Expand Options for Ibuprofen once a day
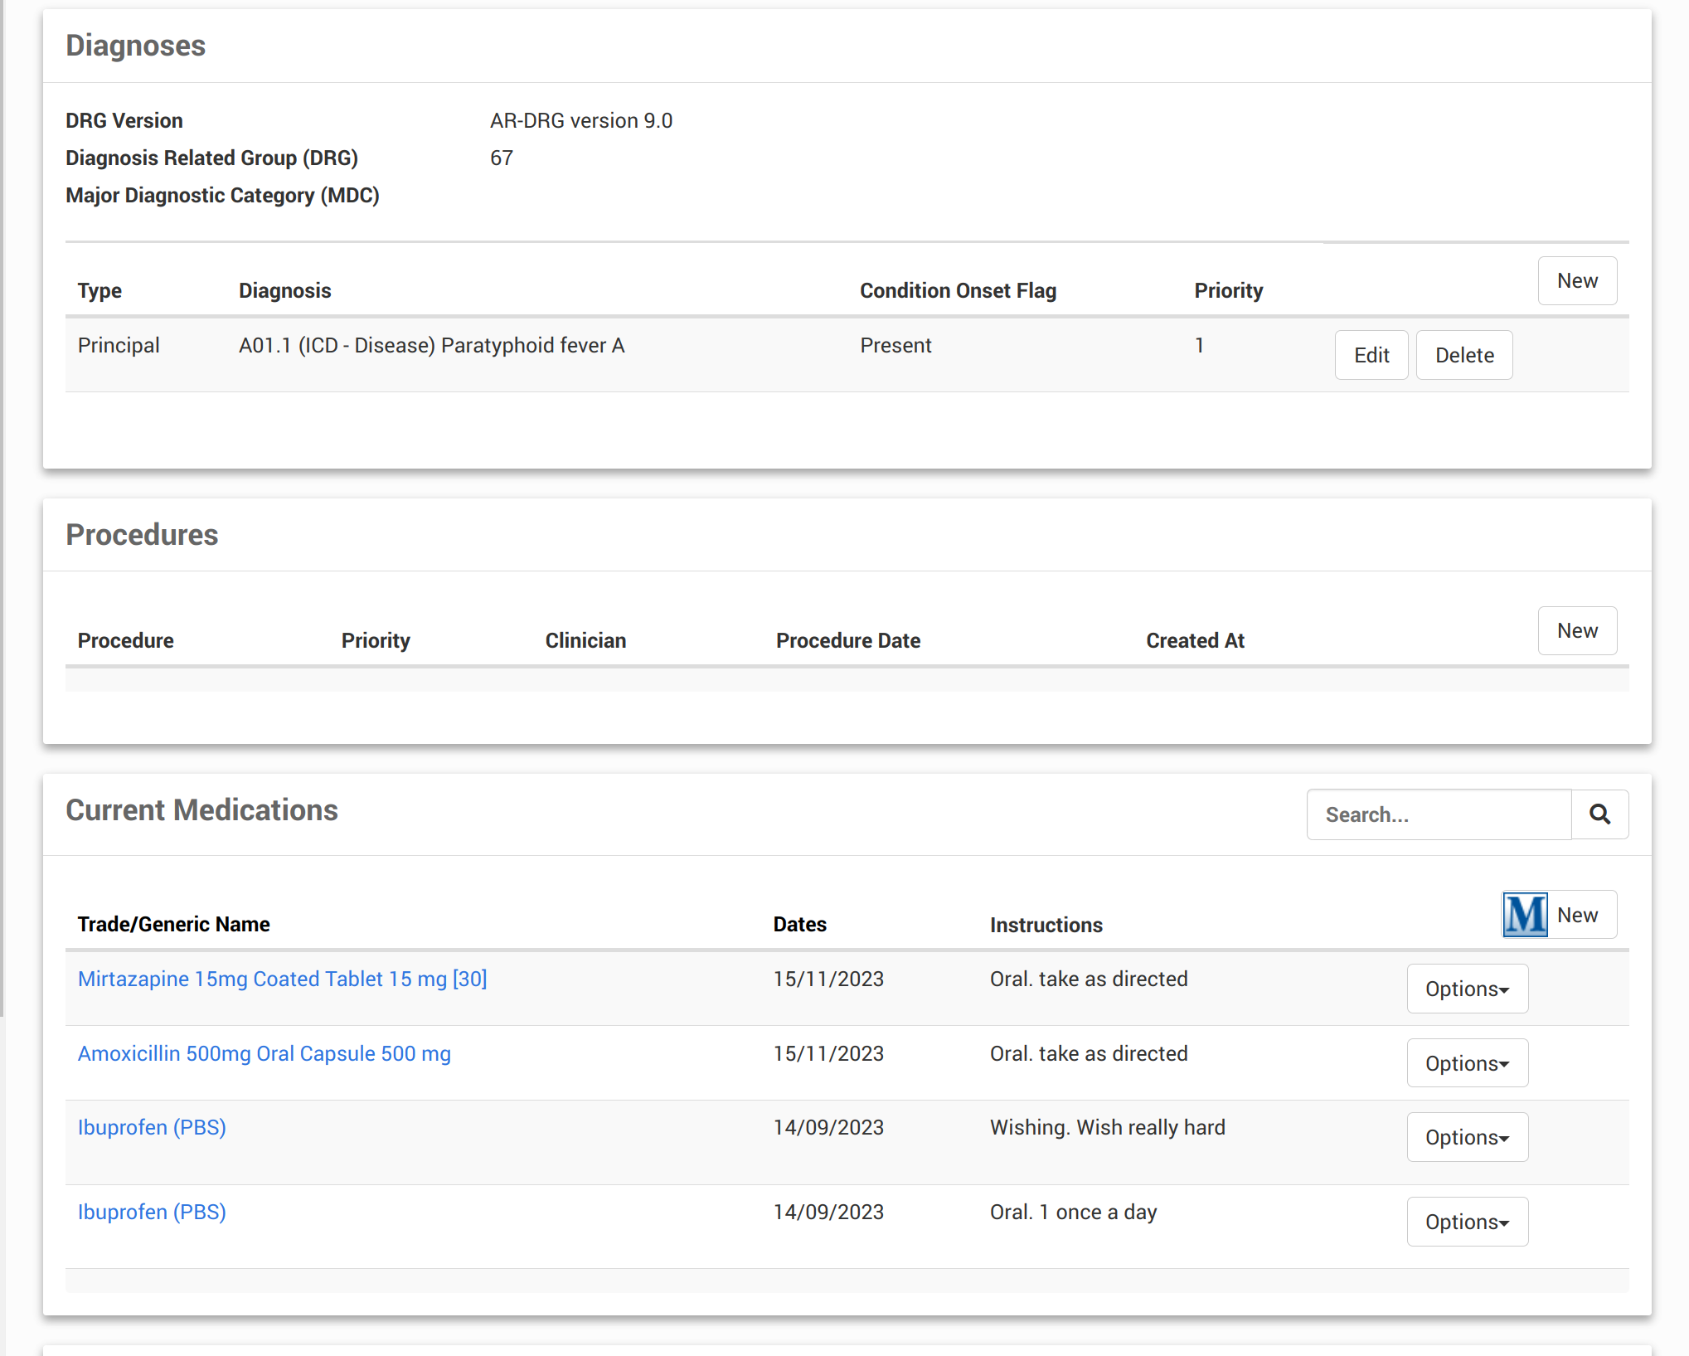The height and width of the screenshot is (1356, 1689). [1466, 1222]
